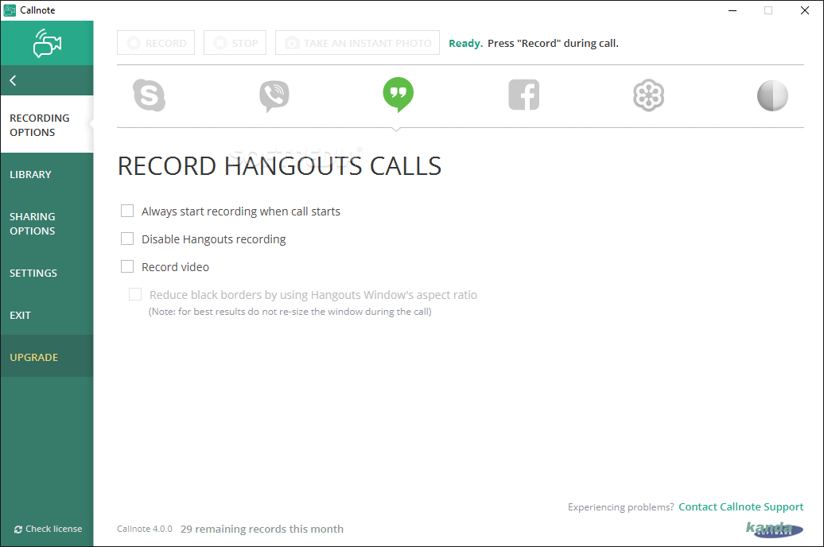Select the Skype recording icon

[x=150, y=95]
